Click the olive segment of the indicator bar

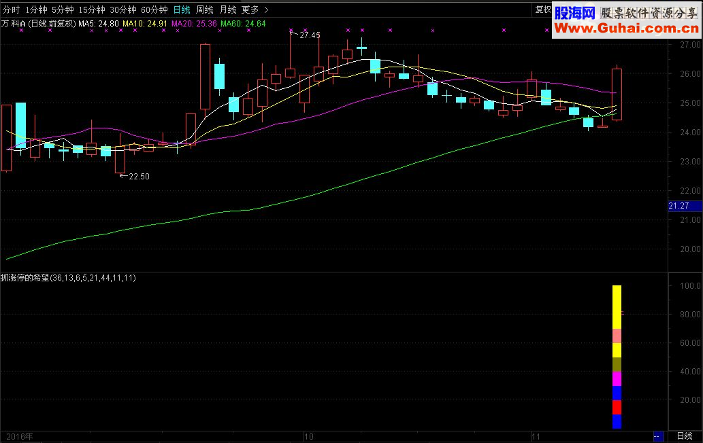tap(617, 364)
